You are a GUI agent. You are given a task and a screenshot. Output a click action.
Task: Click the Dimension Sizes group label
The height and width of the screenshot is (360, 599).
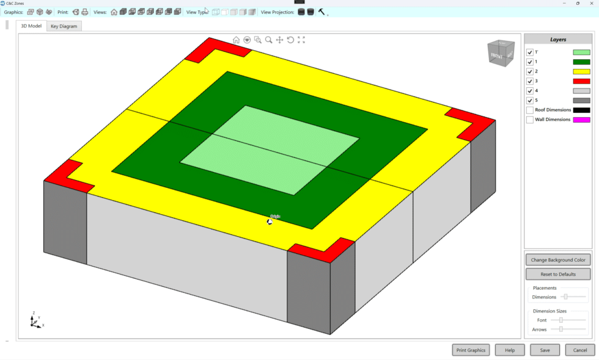click(549, 311)
